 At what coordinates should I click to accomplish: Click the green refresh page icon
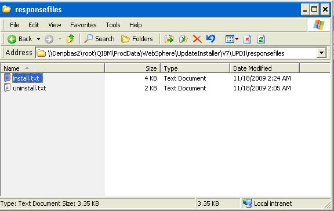pos(261,39)
